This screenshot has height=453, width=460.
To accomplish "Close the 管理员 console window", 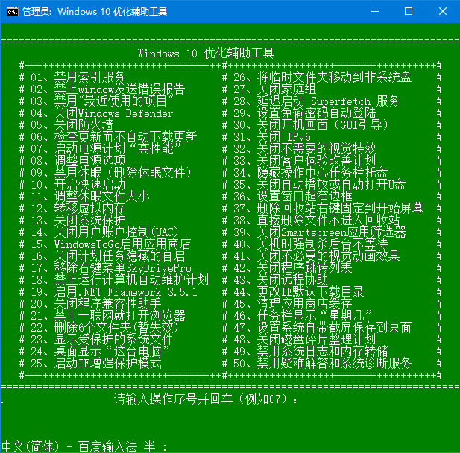I will point(442,11).
